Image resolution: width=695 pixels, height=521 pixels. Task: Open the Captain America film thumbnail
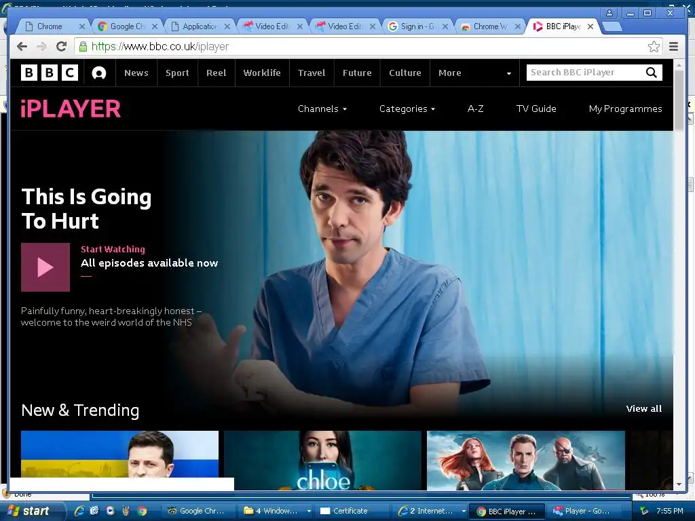526,461
